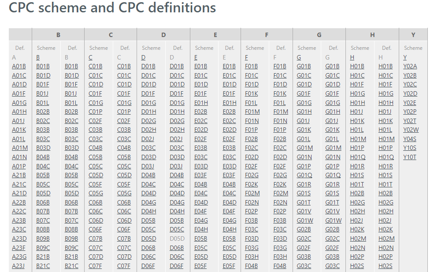The width and height of the screenshot is (434, 272).
Task: Open the A21D definition link
Action: 19,193
